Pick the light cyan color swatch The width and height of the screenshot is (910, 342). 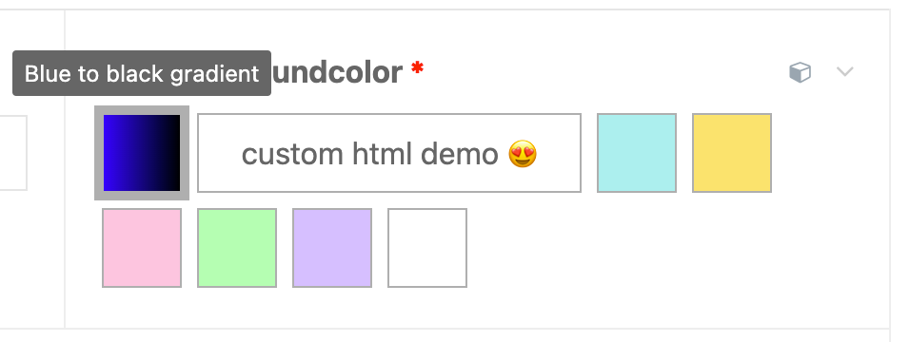637,153
